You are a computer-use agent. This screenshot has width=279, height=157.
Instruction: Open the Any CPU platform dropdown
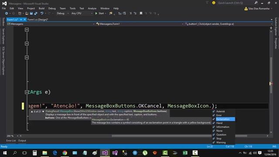click(82, 14)
